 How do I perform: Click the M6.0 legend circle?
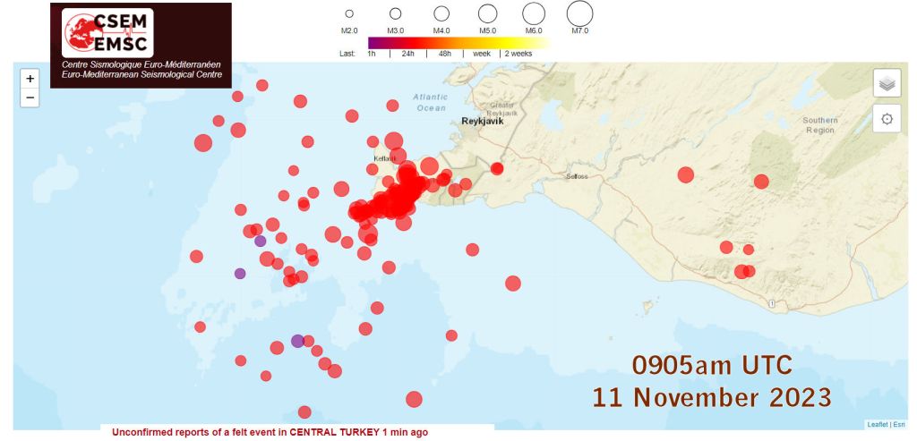(x=534, y=13)
